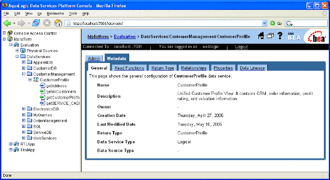Image resolution: width=330 pixels, height=180 pixels.
Task: Select MyQueries folder in the tree
Action: 42,115
